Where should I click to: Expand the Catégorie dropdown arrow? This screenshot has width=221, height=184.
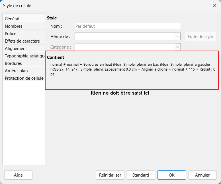[178, 47]
